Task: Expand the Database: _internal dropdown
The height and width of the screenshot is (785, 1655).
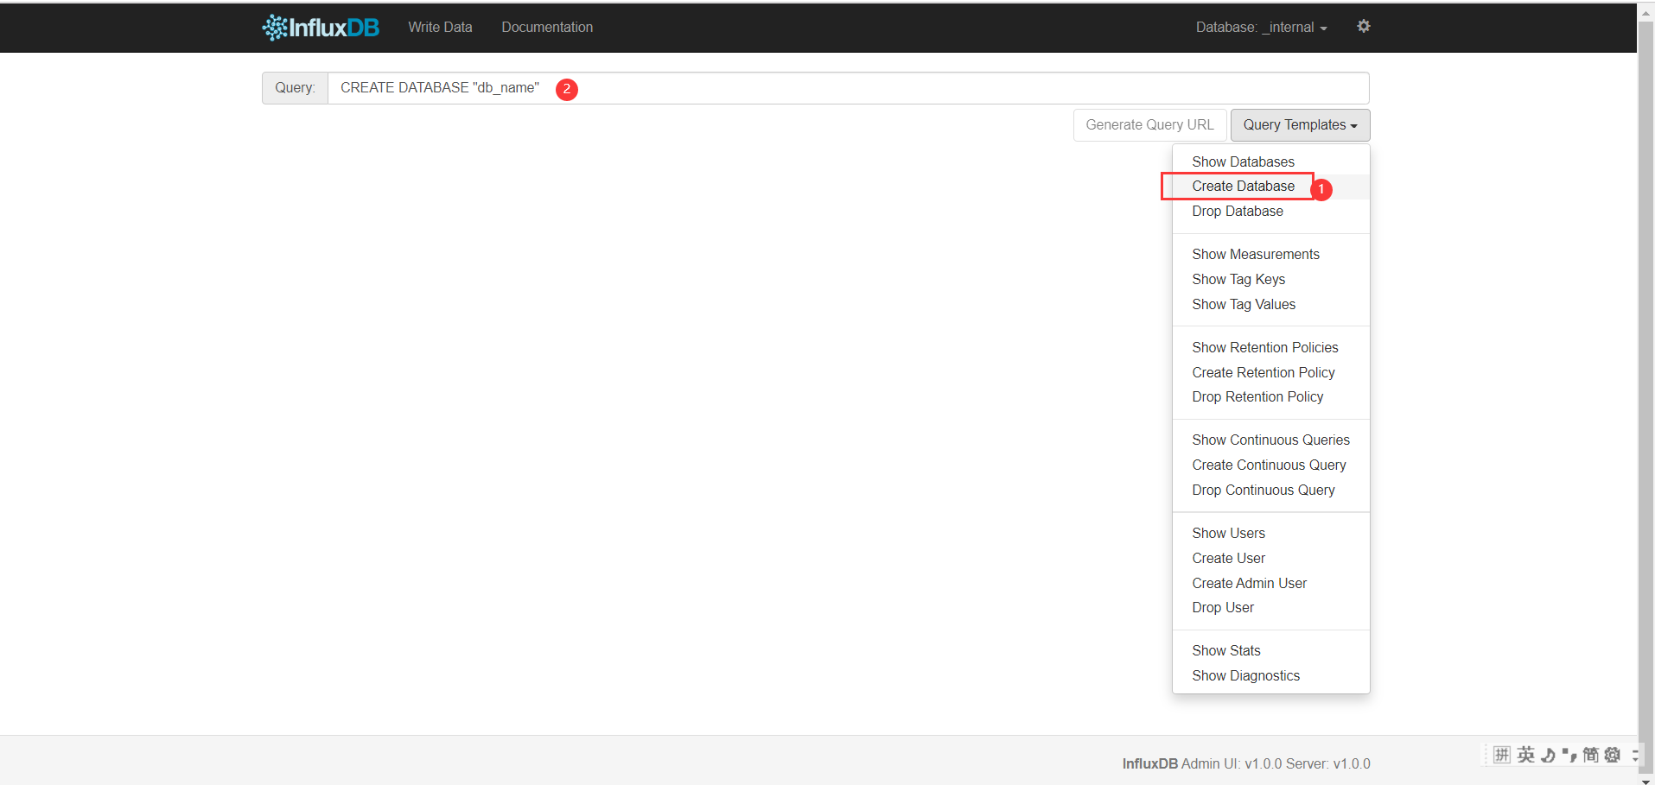Action: pos(1261,27)
